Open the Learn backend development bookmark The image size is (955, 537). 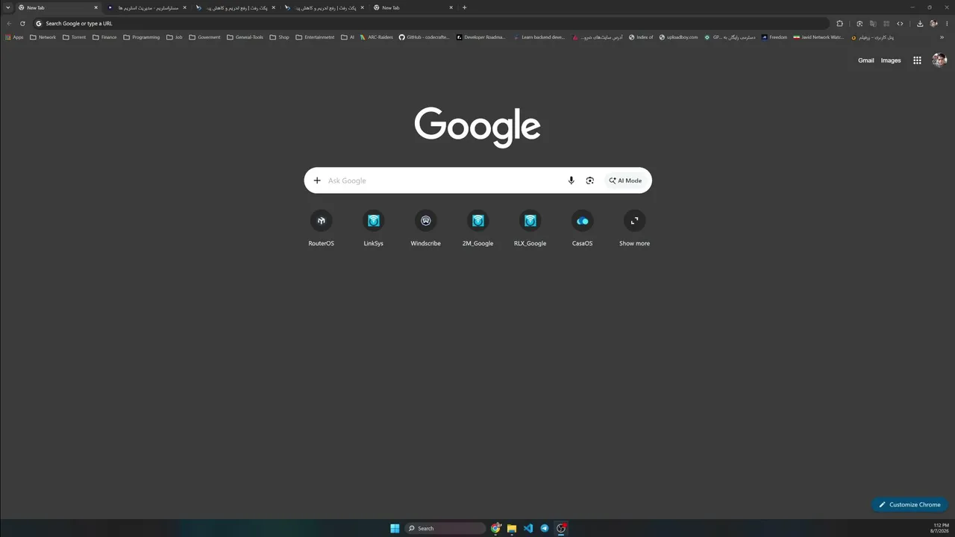pyautogui.click(x=539, y=37)
